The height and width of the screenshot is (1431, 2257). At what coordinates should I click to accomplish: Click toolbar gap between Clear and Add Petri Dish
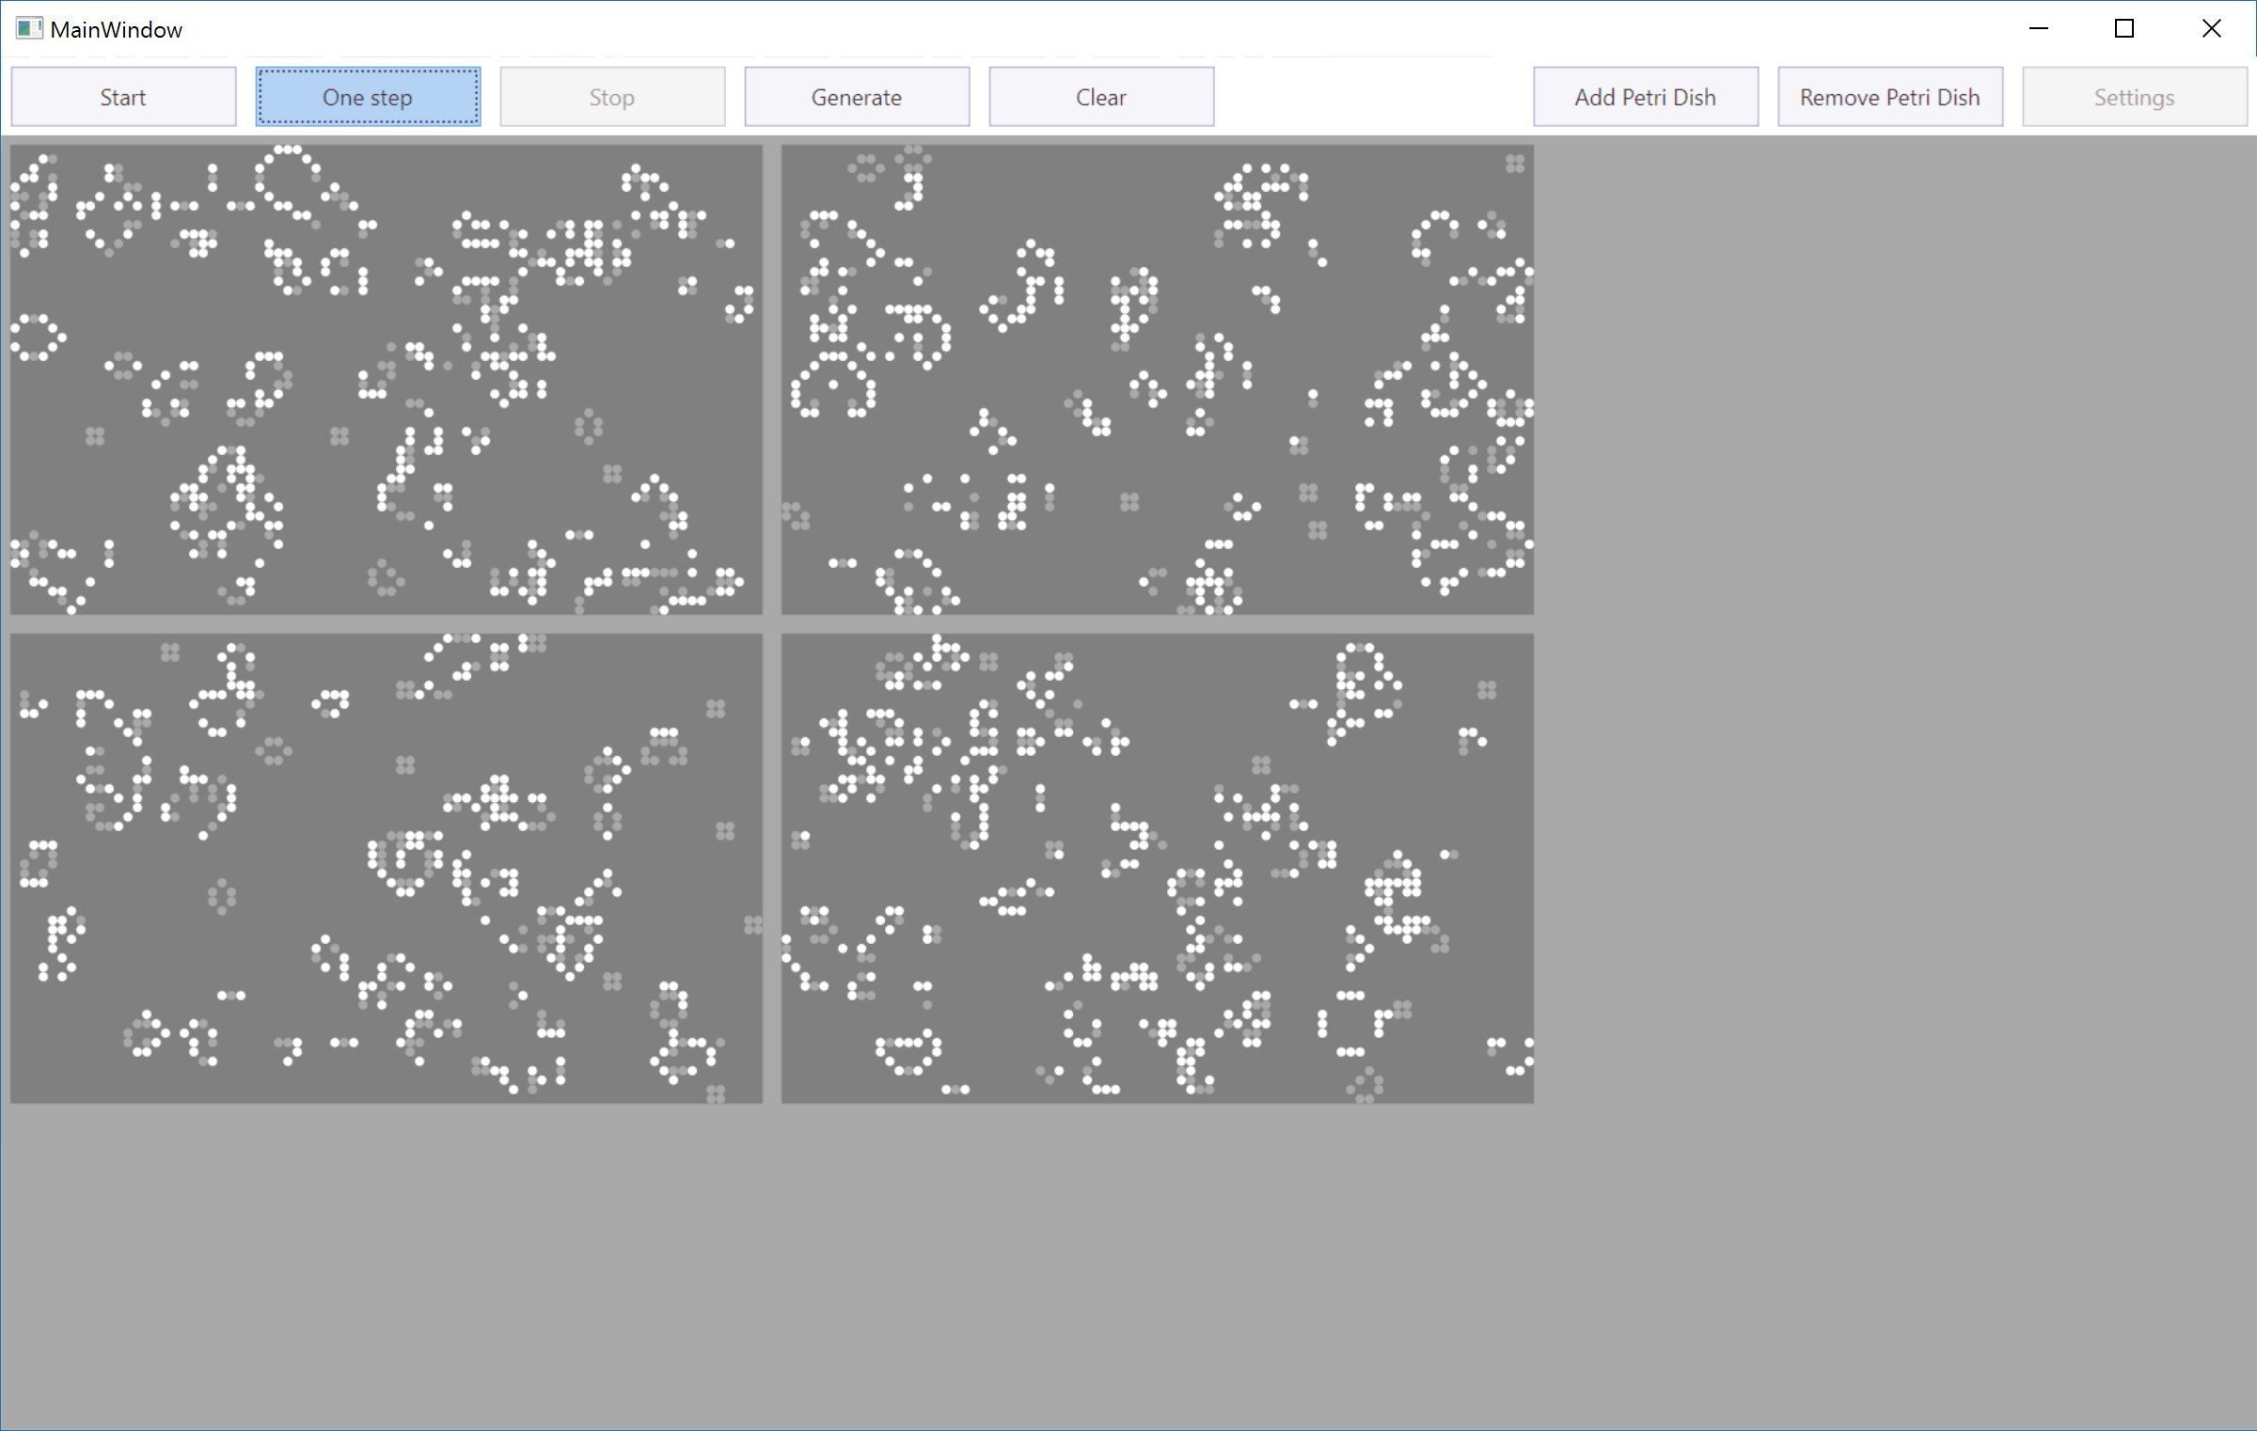pos(1373,97)
